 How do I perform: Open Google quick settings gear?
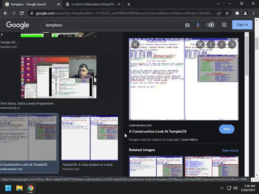click(x=212, y=25)
